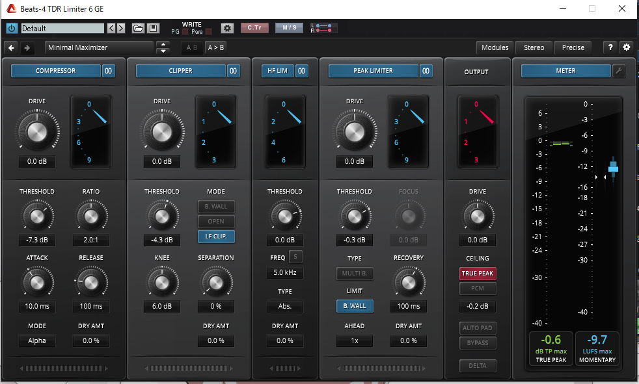Click the HF LIM stereo link icon
The width and height of the screenshot is (639, 384).
301,71
